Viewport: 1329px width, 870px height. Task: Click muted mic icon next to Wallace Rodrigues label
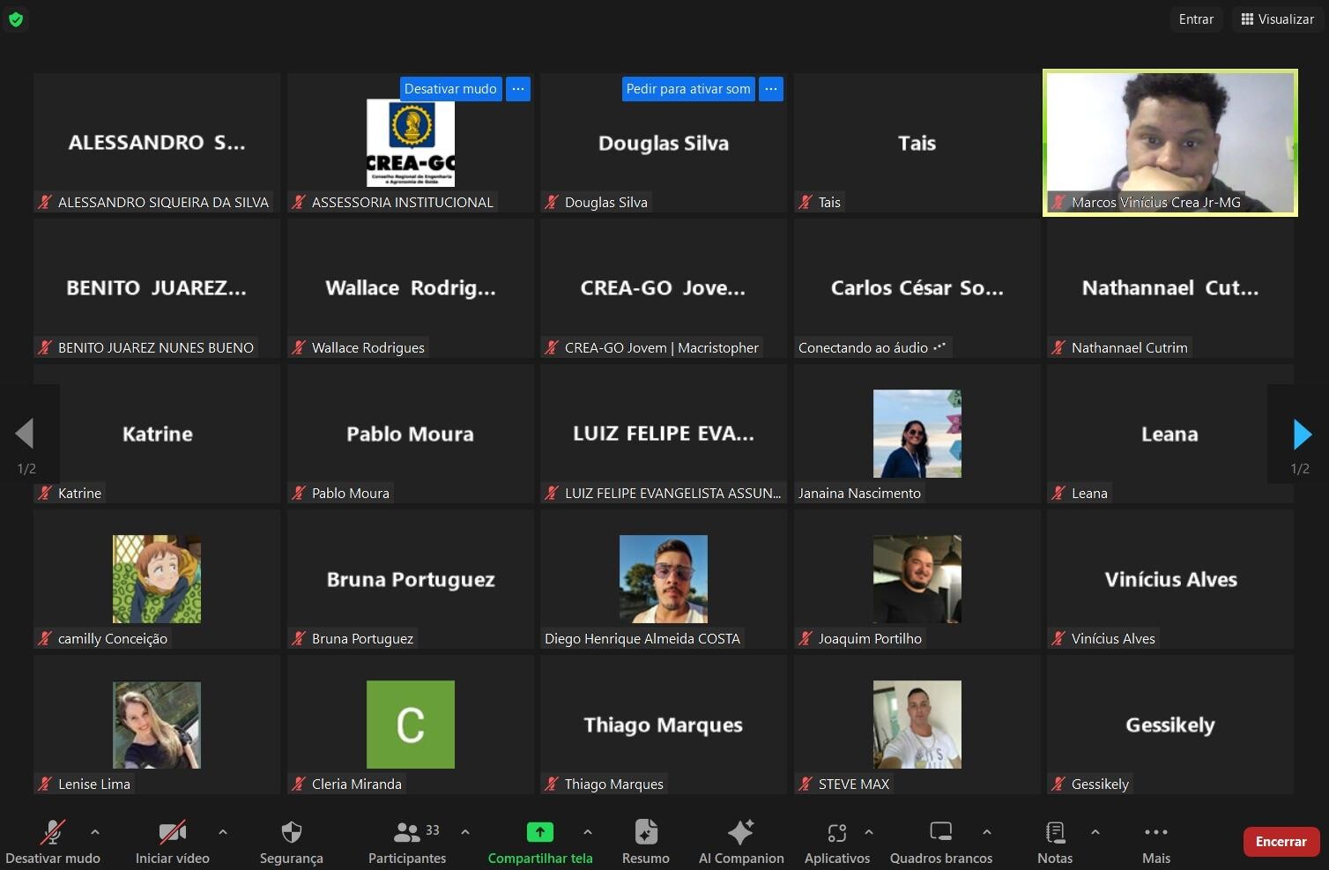click(x=299, y=347)
